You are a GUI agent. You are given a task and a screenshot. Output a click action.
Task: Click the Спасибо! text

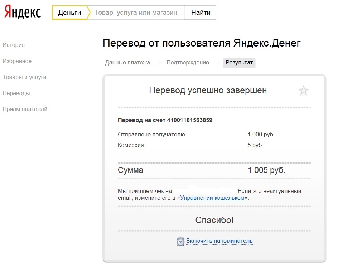[214, 220]
